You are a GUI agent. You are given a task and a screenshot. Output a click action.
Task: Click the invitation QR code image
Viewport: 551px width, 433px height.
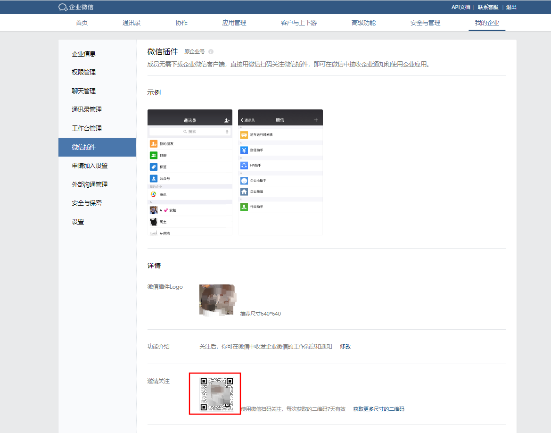coord(216,394)
